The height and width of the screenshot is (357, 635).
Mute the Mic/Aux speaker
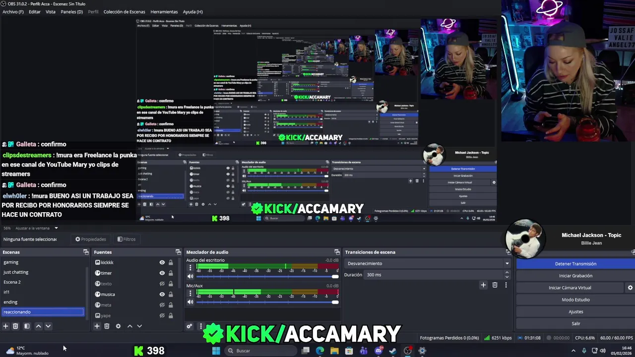(x=190, y=302)
